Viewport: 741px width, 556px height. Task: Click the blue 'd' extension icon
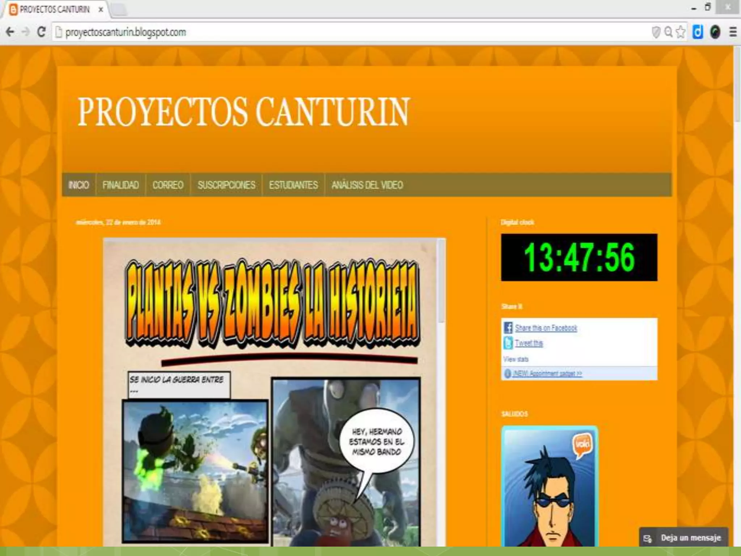coord(698,32)
